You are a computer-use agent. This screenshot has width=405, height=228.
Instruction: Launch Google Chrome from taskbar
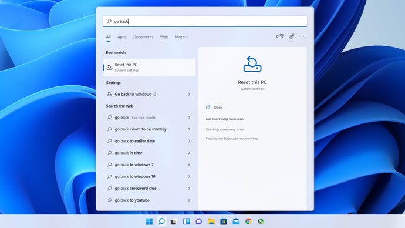(248, 222)
